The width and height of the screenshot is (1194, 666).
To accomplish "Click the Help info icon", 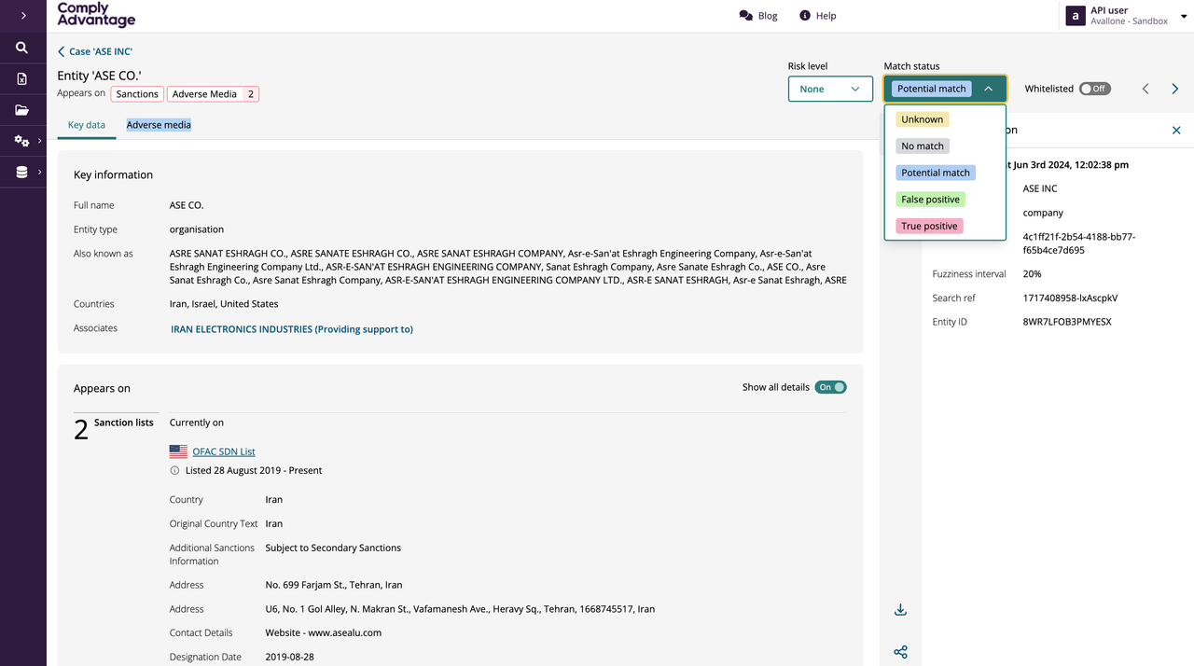I will [x=805, y=16].
